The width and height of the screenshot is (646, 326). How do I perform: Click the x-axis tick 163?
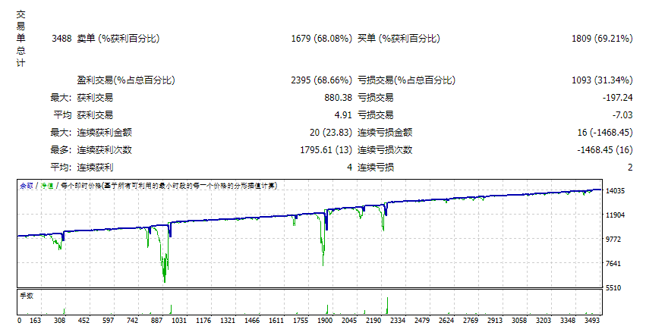36,320
